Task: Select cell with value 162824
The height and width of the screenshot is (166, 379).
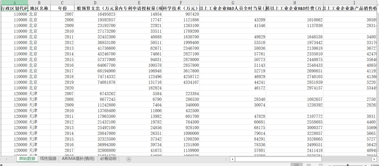Action: coord(139,88)
